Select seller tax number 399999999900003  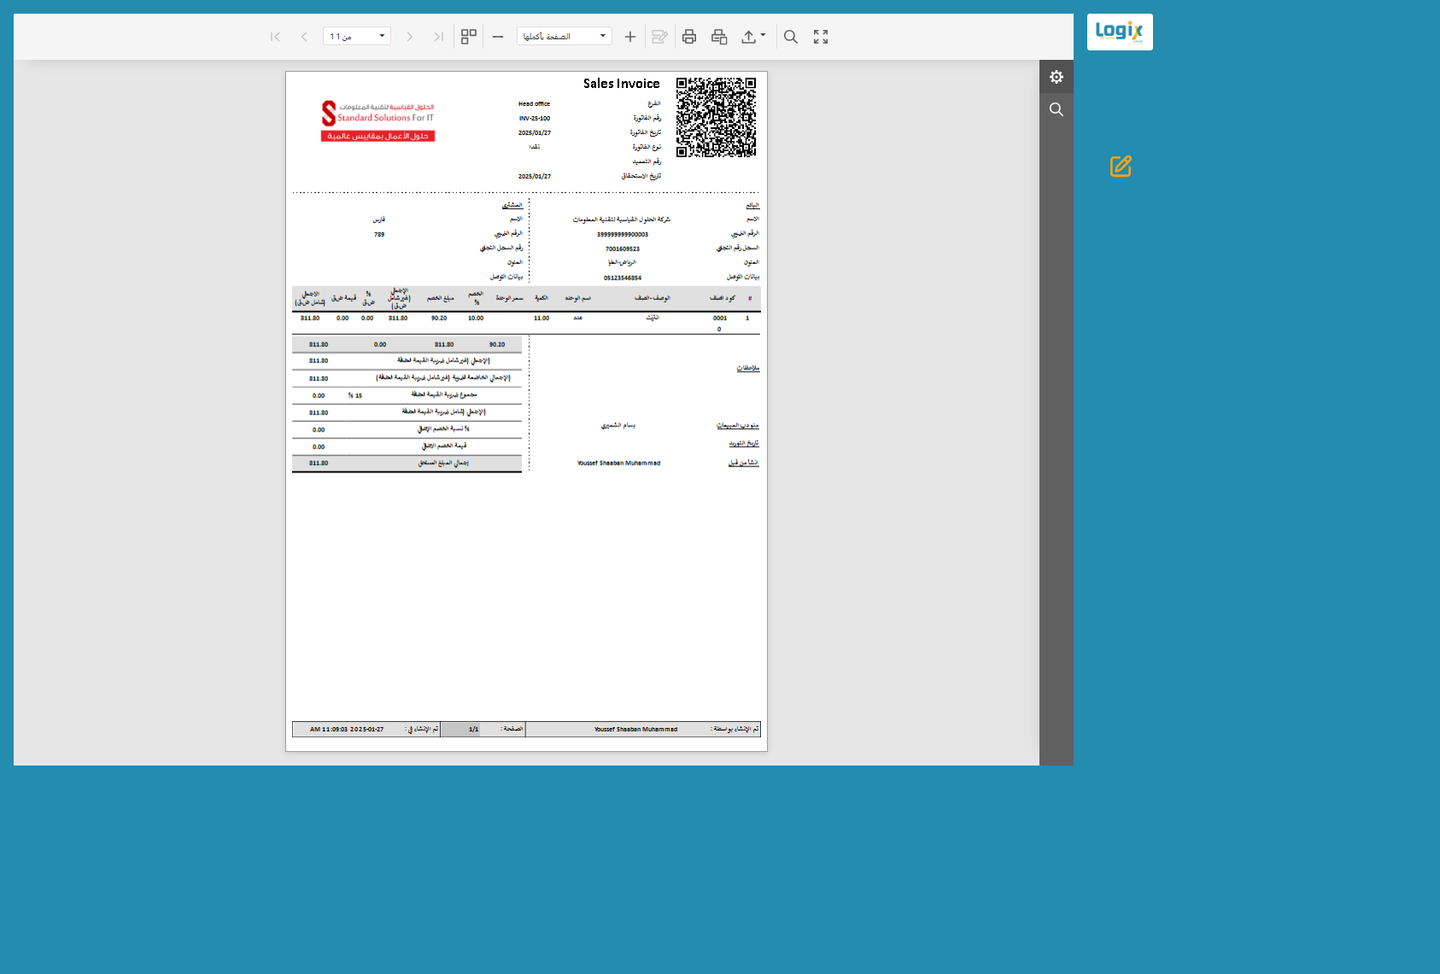click(623, 234)
